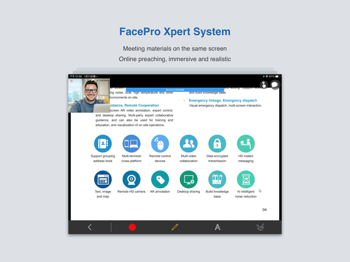Click "Meeting materials on the same screen" text
The width and height of the screenshot is (350, 262).
click(175, 49)
